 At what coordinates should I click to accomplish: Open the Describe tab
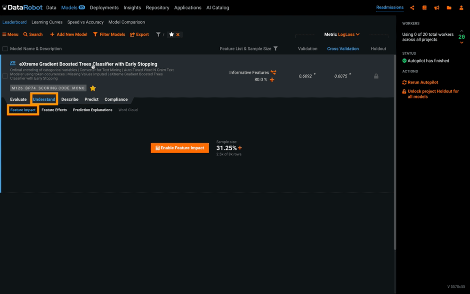tap(70, 99)
